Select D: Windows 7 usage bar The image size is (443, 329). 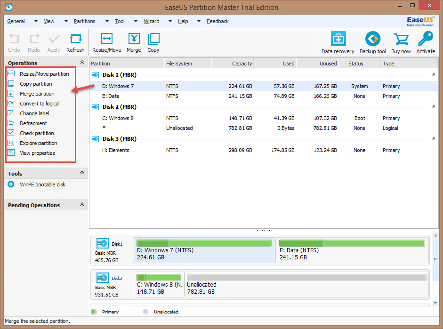[x=204, y=243]
